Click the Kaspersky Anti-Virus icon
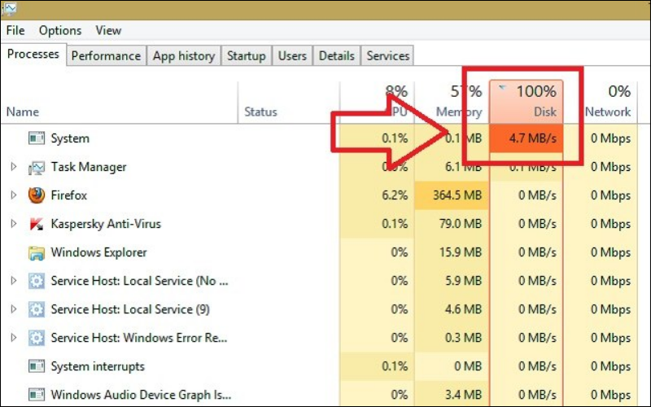This screenshot has width=651, height=407. point(37,224)
